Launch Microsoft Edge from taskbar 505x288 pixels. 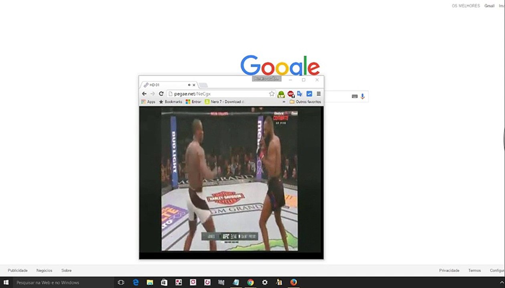(135, 282)
